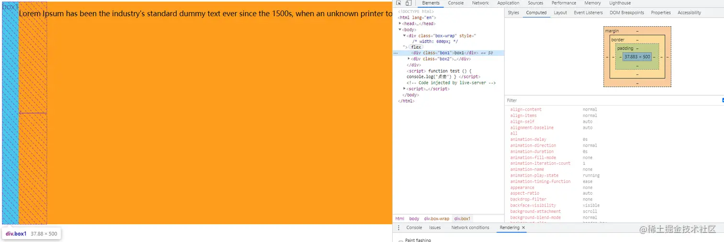Focus the computed styles Filter field
This screenshot has height=242, width=724.
pos(613,100)
